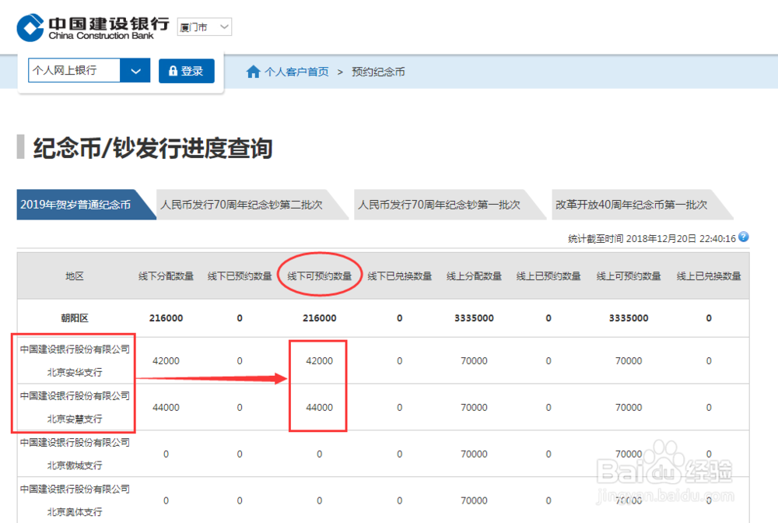Click the blue square marker before 纪念币/钞发行进度查询 heading
Image resolution: width=778 pixels, height=523 pixels.
point(19,148)
